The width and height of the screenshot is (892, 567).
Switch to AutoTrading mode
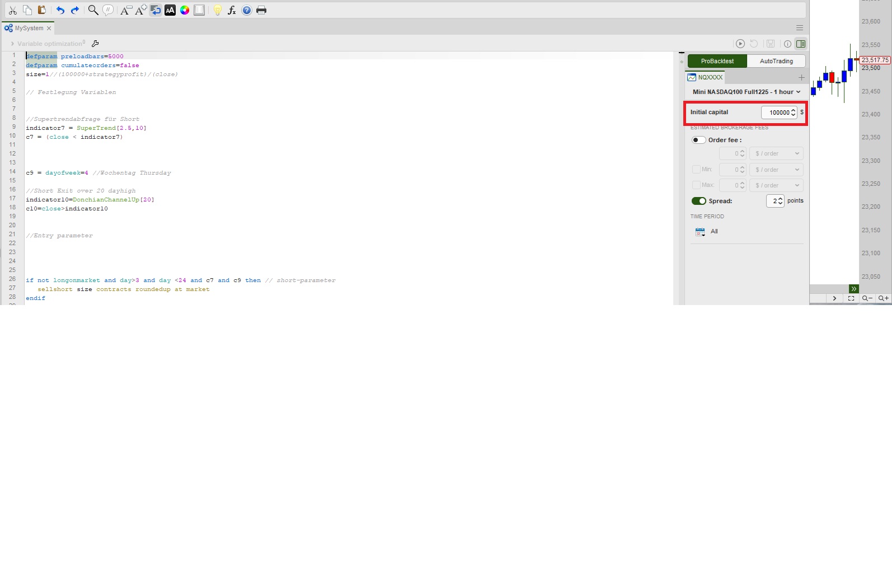(x=776, y=61)
